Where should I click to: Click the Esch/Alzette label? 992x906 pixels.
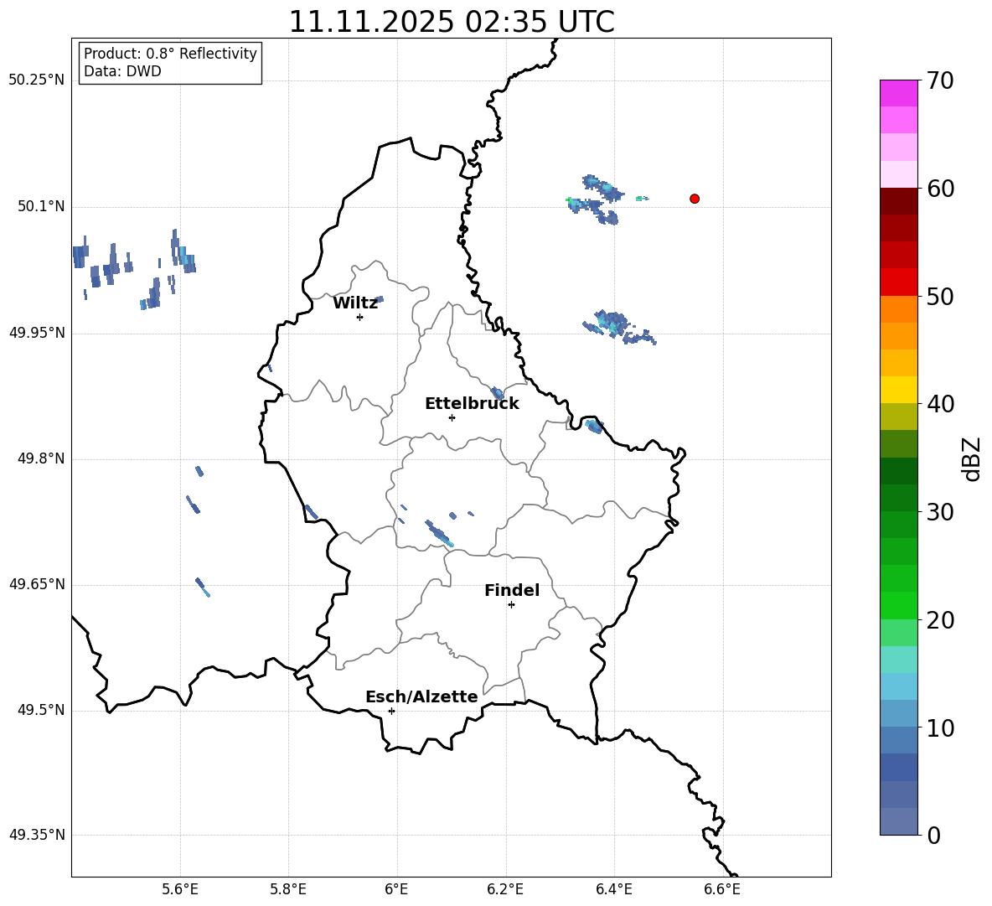(x=422, y=696)
